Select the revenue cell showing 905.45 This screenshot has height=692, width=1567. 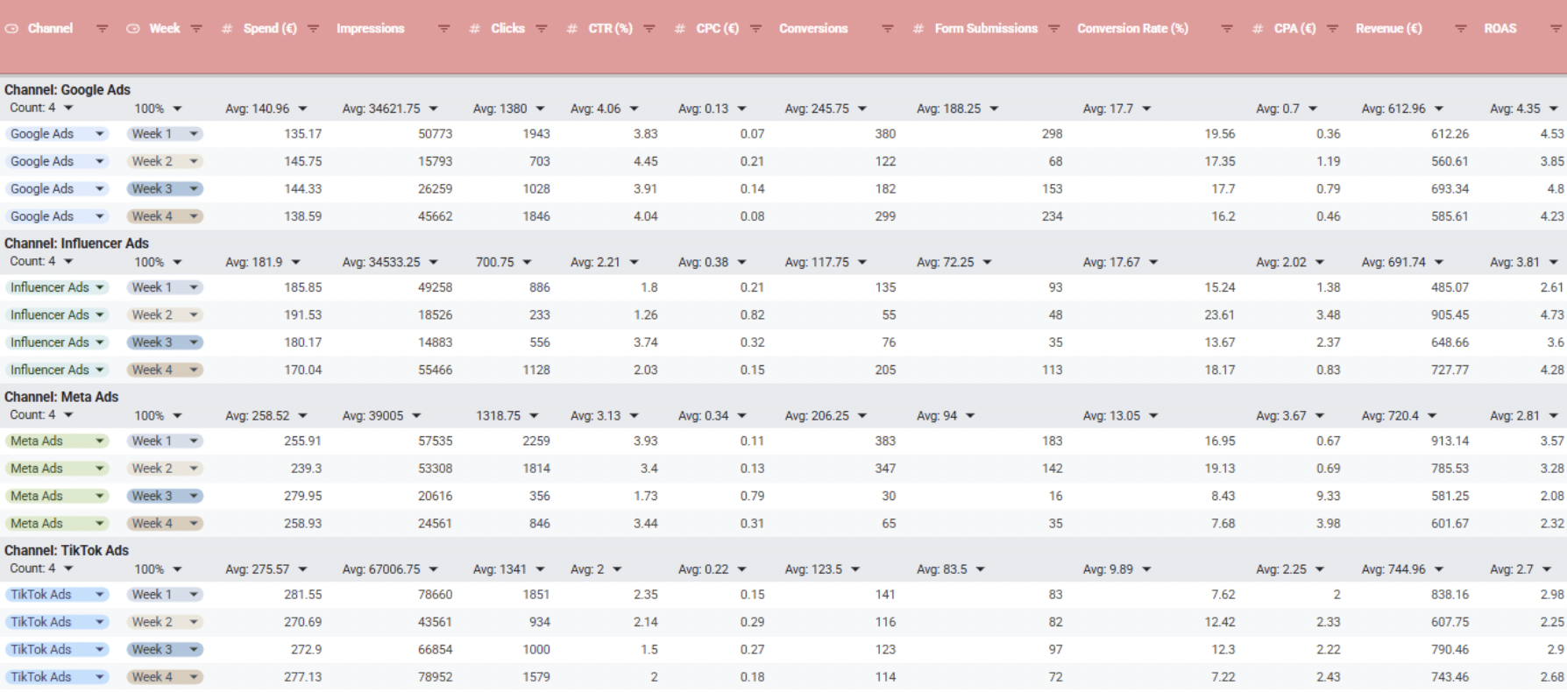click(x=1450, y=314)
